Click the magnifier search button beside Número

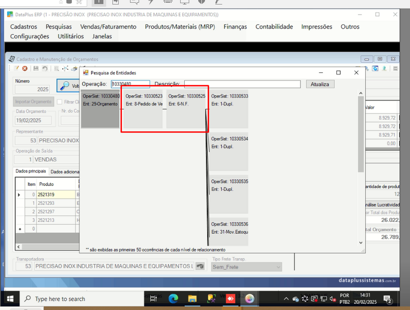point(68,85)
